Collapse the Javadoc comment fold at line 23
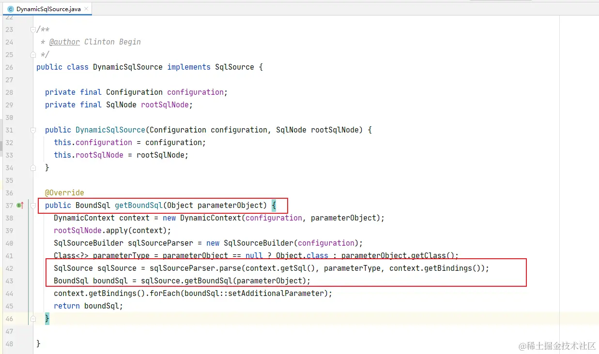The image size is (599, 354). [x=33, y=29]
